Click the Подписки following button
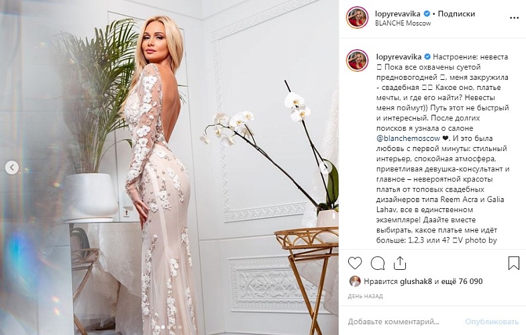This screenshot has height=335, width=526. click(456, 13)
